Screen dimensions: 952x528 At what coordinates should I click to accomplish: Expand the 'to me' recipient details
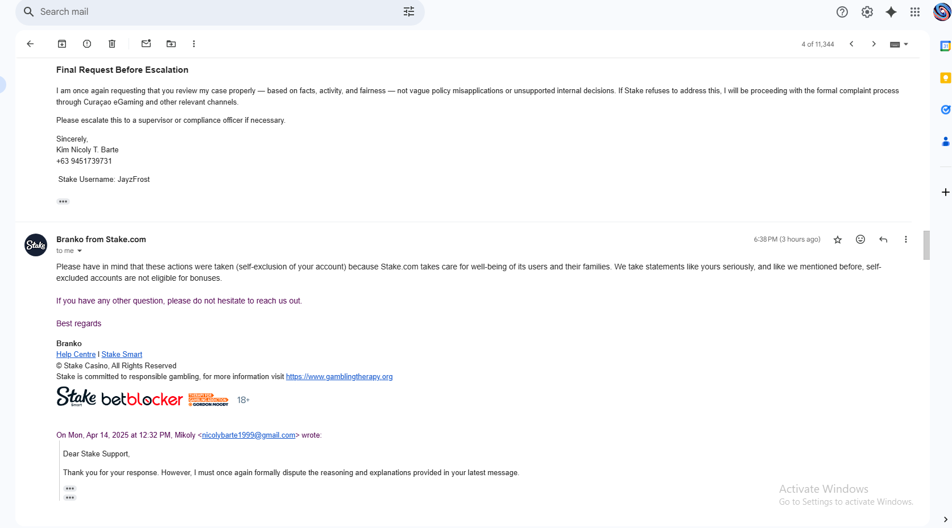tap(80, 251)
